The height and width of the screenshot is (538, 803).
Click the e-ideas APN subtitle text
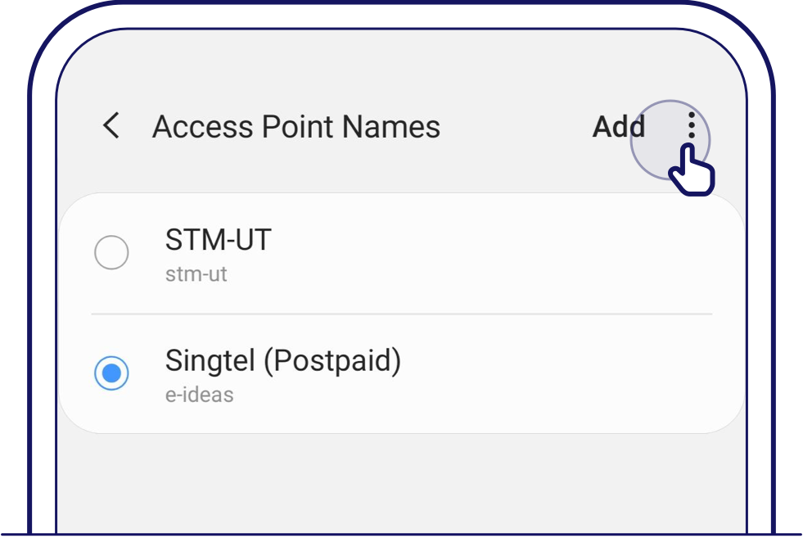pyautogui.click(x=199, y=395)
